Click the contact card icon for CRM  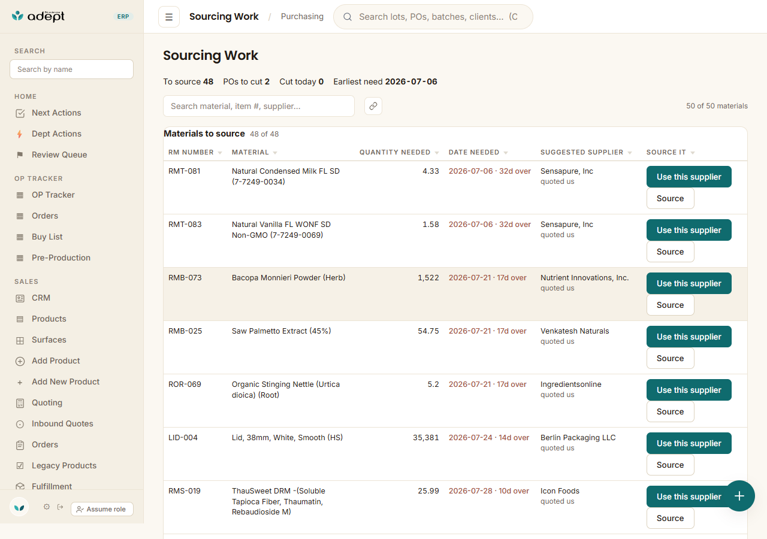tap(20, 298)
